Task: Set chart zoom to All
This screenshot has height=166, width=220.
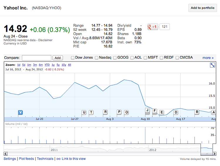Action: click(70, 65)
